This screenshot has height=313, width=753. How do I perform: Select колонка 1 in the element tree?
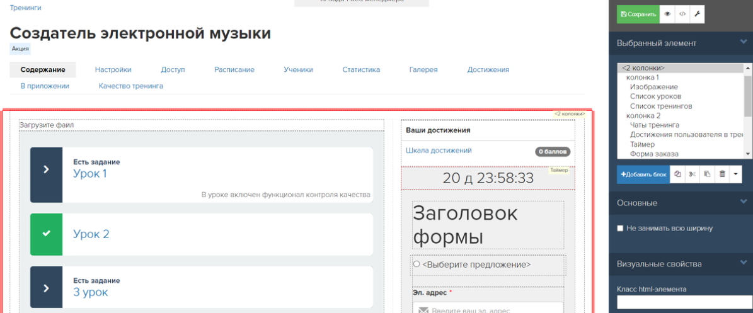pyautogui.click(x=643, y=77)
